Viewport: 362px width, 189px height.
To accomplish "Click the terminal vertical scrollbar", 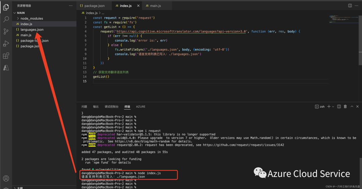I will (361, 173).
